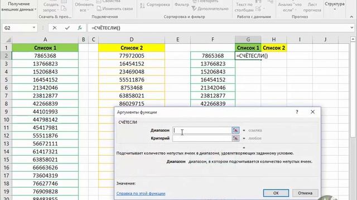Select cell D4 containing 23469048
This screenshot has height=200, width=357.
point(132,72)
